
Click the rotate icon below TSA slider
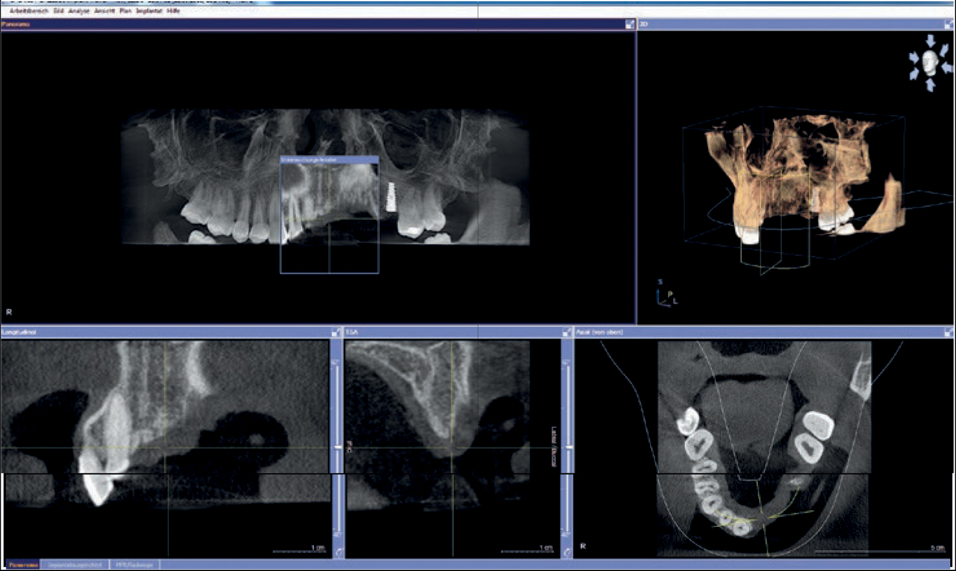tap(567, 553)
